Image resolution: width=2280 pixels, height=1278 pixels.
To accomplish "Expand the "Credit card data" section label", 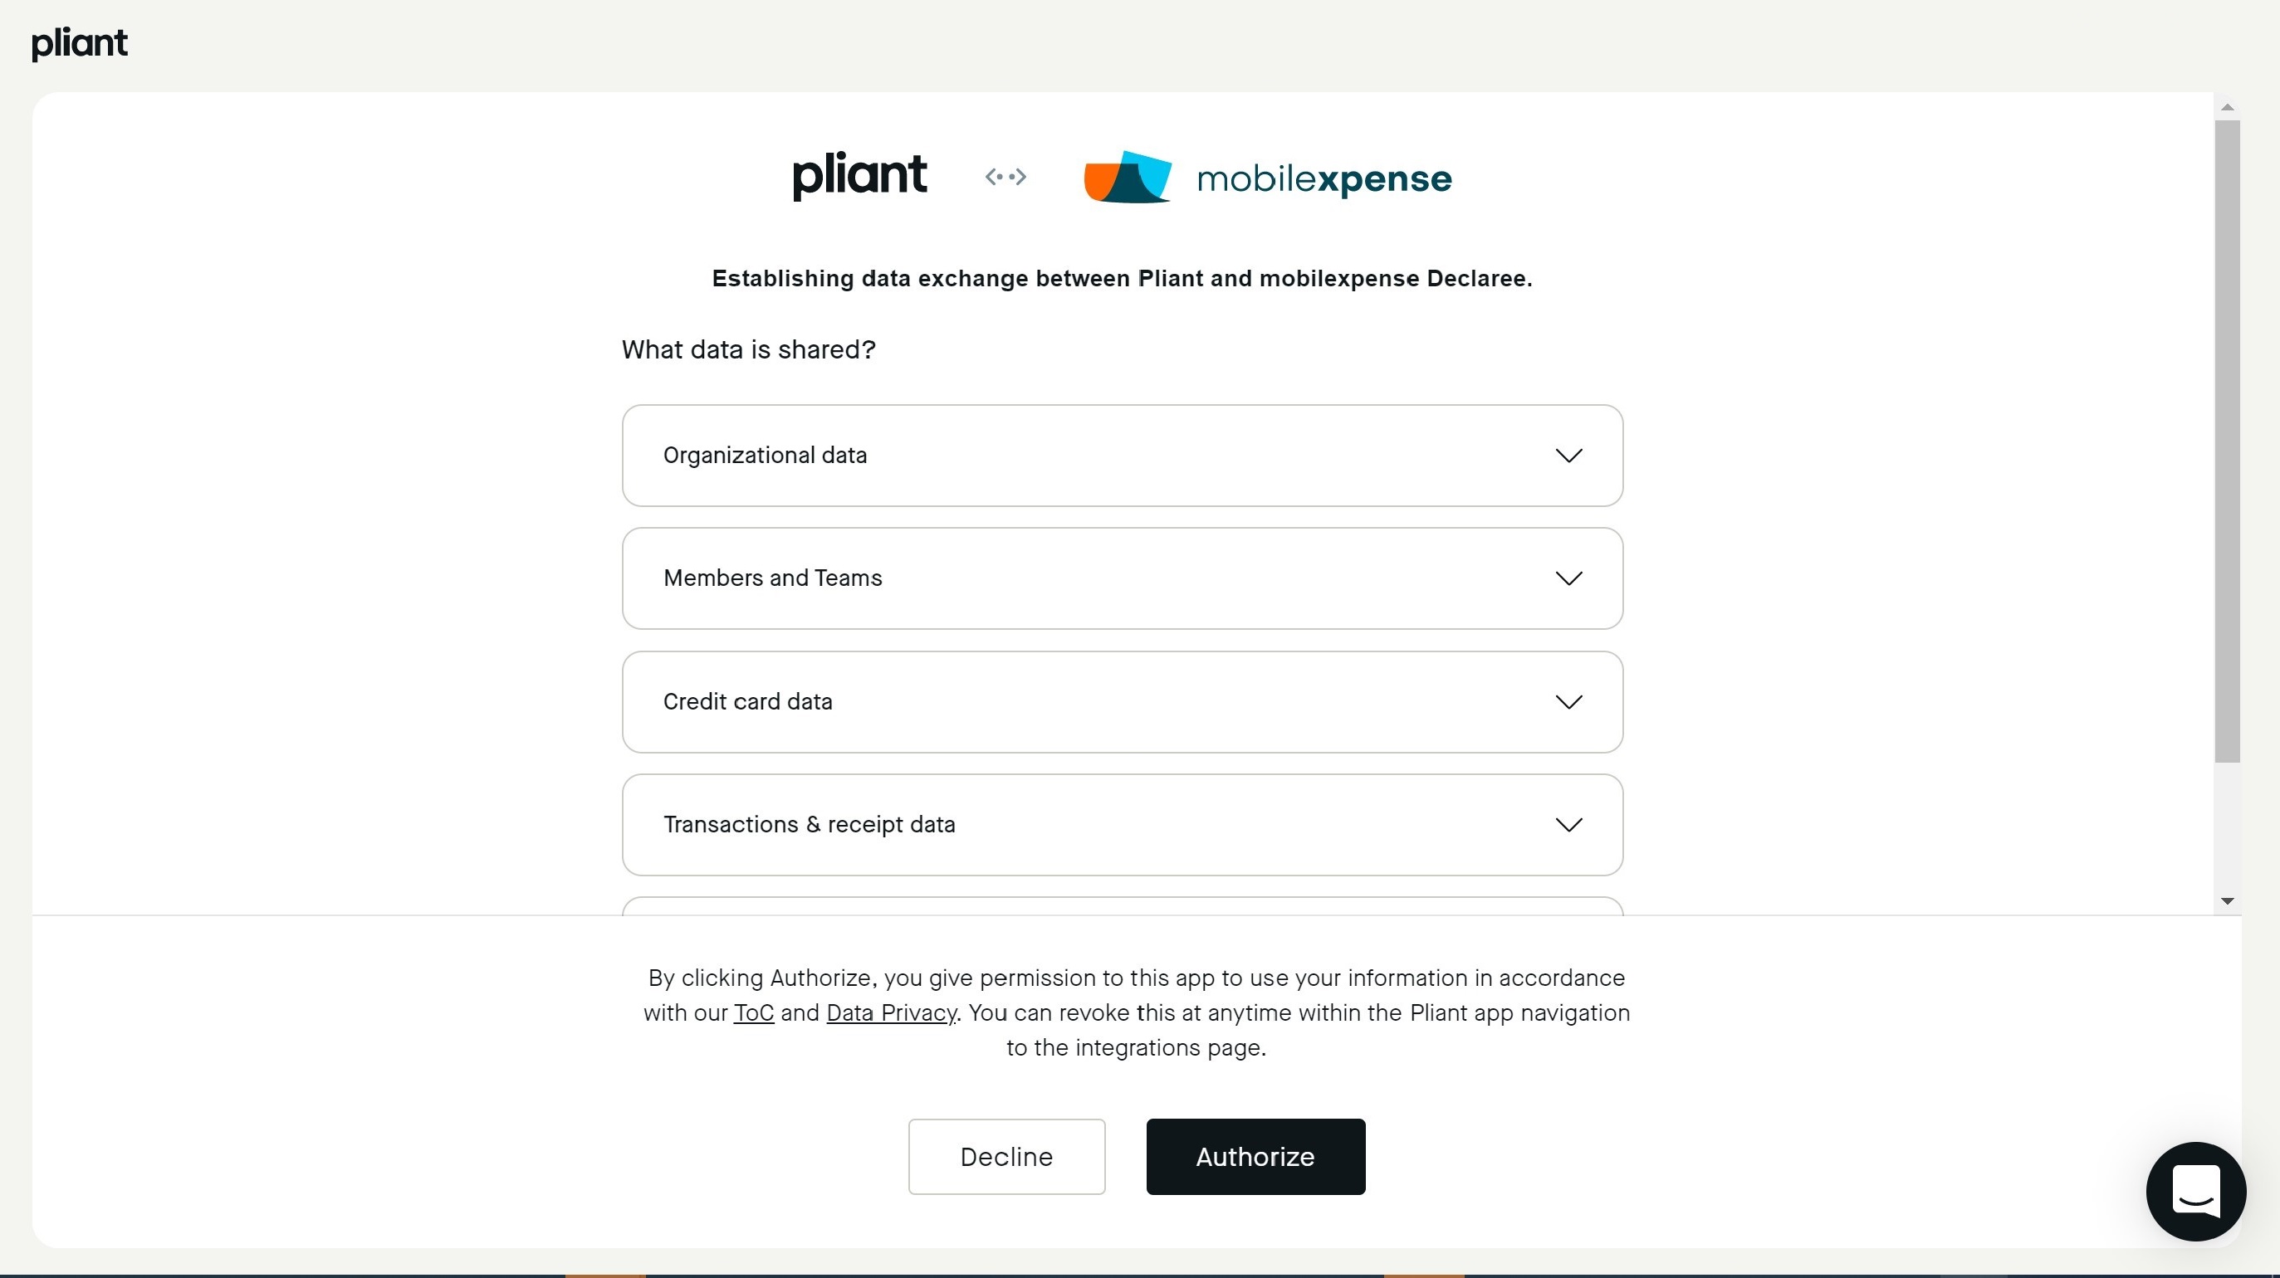I will pyautogui.click(x=748, y=702).
